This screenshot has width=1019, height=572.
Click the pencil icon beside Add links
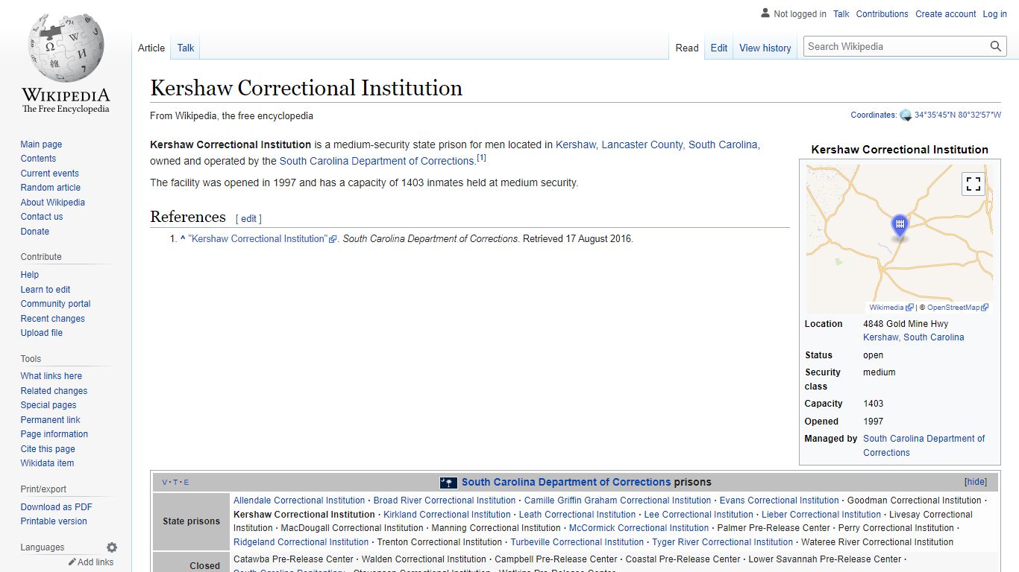click(72, 562)
